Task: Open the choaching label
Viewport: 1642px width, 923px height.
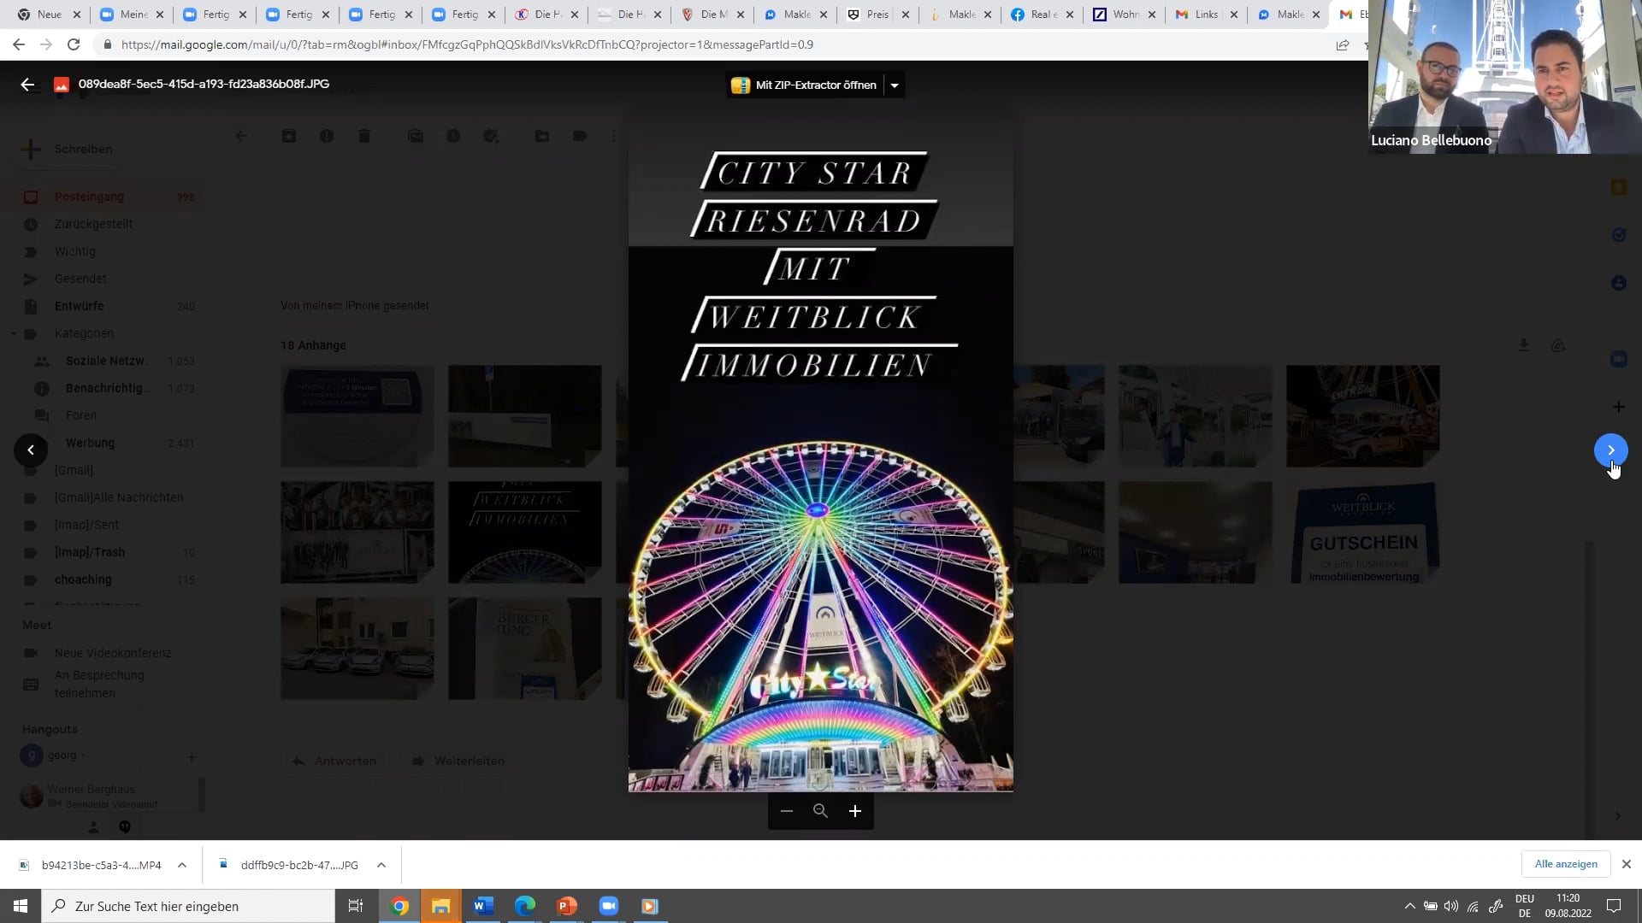Action: pos(103,579)
